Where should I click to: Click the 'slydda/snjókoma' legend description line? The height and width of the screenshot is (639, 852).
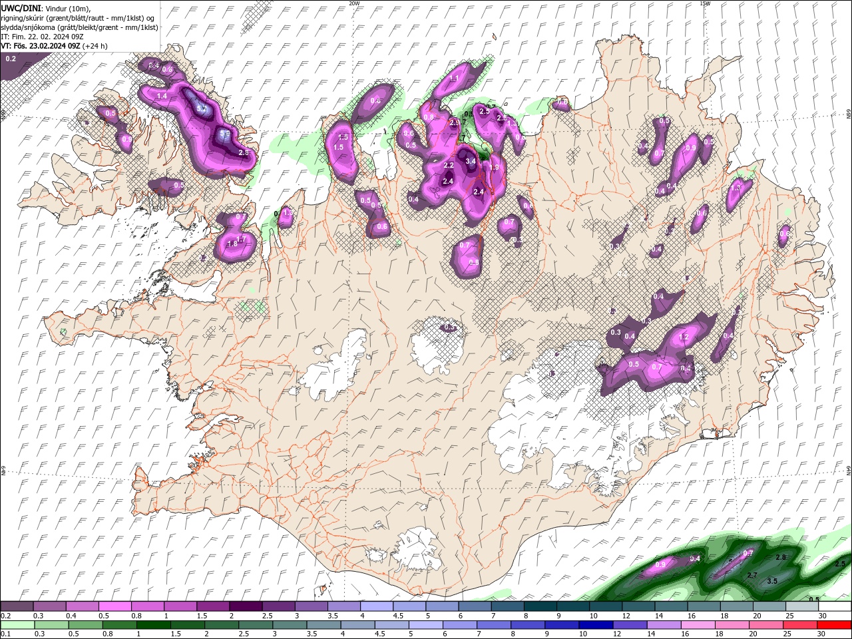[80, 27]
